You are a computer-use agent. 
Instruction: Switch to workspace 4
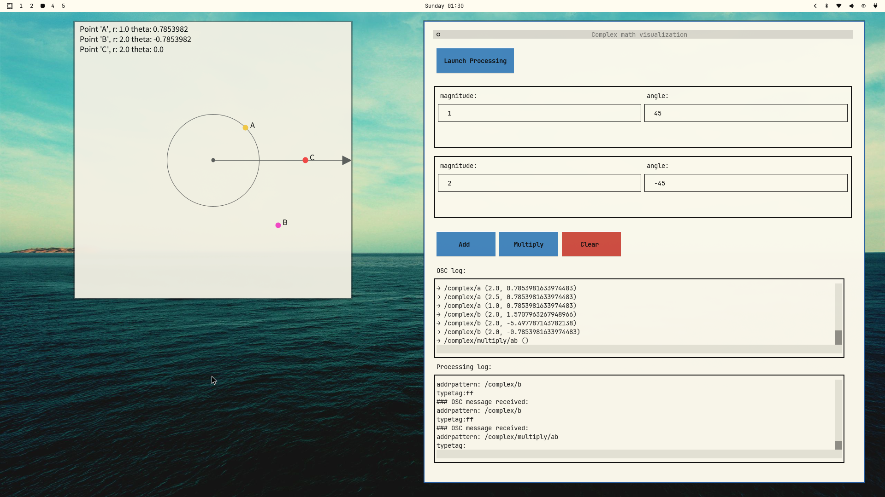pos(53,6)
